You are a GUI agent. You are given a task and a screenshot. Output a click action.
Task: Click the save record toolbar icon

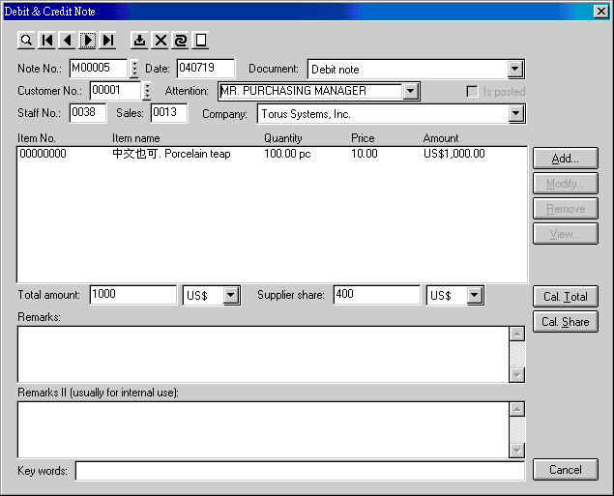click(x=139, y=41)
